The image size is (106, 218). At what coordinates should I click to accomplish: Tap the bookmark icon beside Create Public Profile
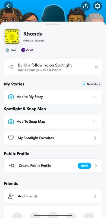[11, 166]
